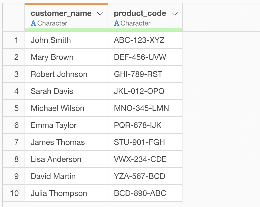The height and width of the screenshot is (207, 260).
Task: Select the cell containing Emma Taylor
Action: (x=54, y=125)
